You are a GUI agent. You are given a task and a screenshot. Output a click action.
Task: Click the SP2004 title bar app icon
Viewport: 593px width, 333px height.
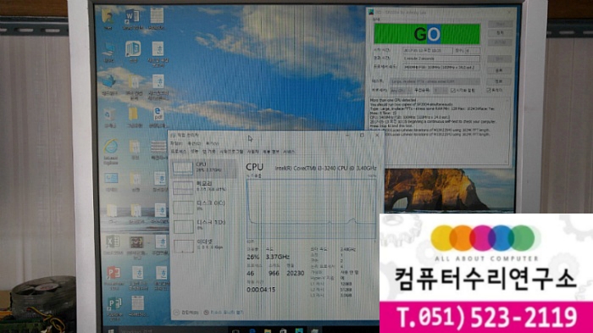pyautogui.click(x=371, y=13)
